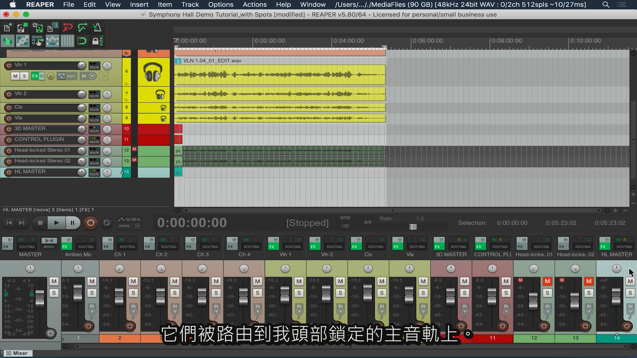This screenshot has width=637, height=358.
Task: Click the 4/4 time signature field
Action: (x=367, y=222)
